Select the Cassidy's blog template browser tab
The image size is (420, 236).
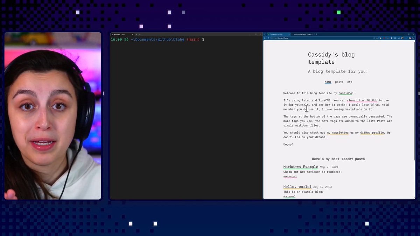point(279,34)
